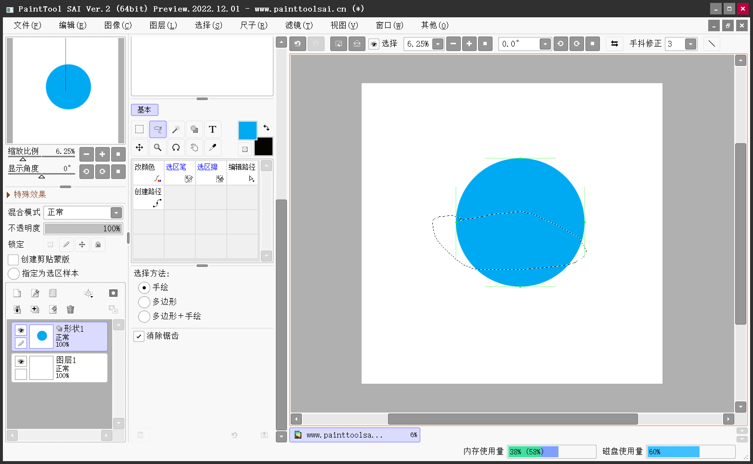Open the 手抖修正 stabilizer dropdown
Image resolution: width=753 pixels, height=464 pixels.
(x=691, y=44)
